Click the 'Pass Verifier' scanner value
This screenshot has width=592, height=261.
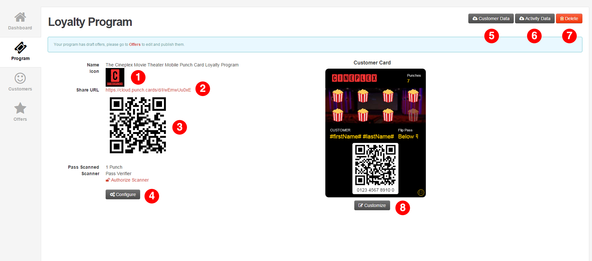(118, 173)
